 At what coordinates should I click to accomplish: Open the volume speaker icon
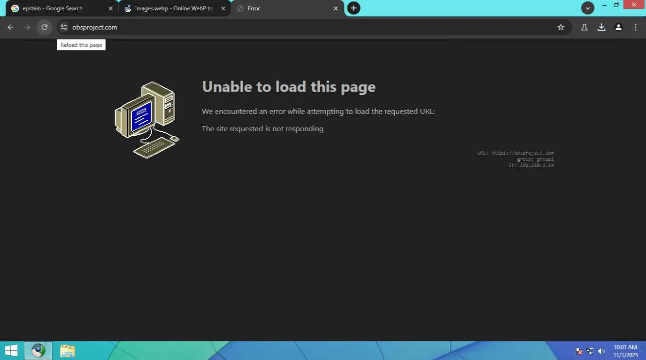pyautogui.click(x=601, y=351)
